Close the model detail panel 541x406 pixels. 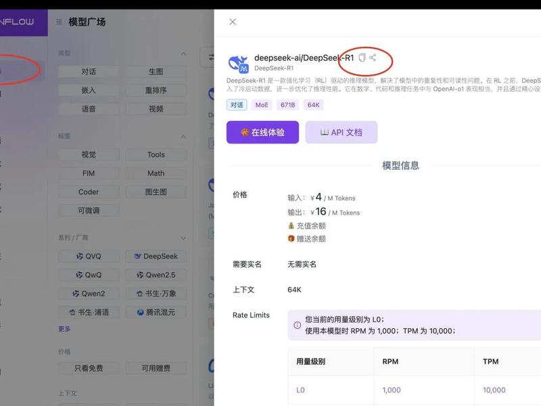coord(233,22)
